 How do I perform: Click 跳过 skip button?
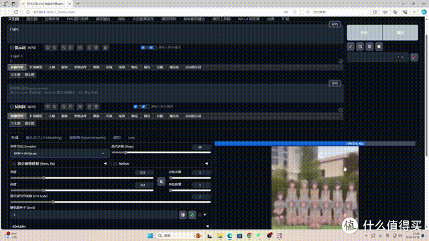[400, 33]
